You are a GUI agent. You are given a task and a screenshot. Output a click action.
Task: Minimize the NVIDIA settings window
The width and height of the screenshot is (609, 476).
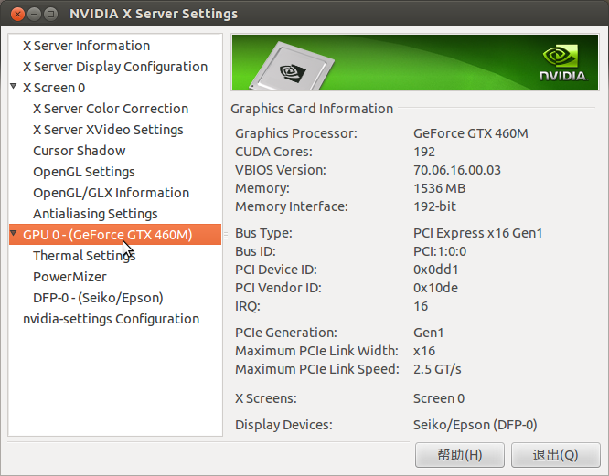(x=34, y=15)
